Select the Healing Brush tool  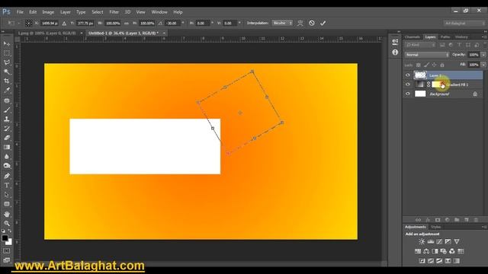tap(7, 100)
